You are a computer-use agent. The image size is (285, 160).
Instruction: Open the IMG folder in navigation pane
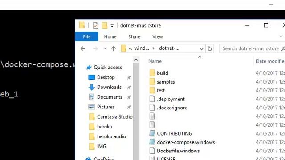coord(102,146)
